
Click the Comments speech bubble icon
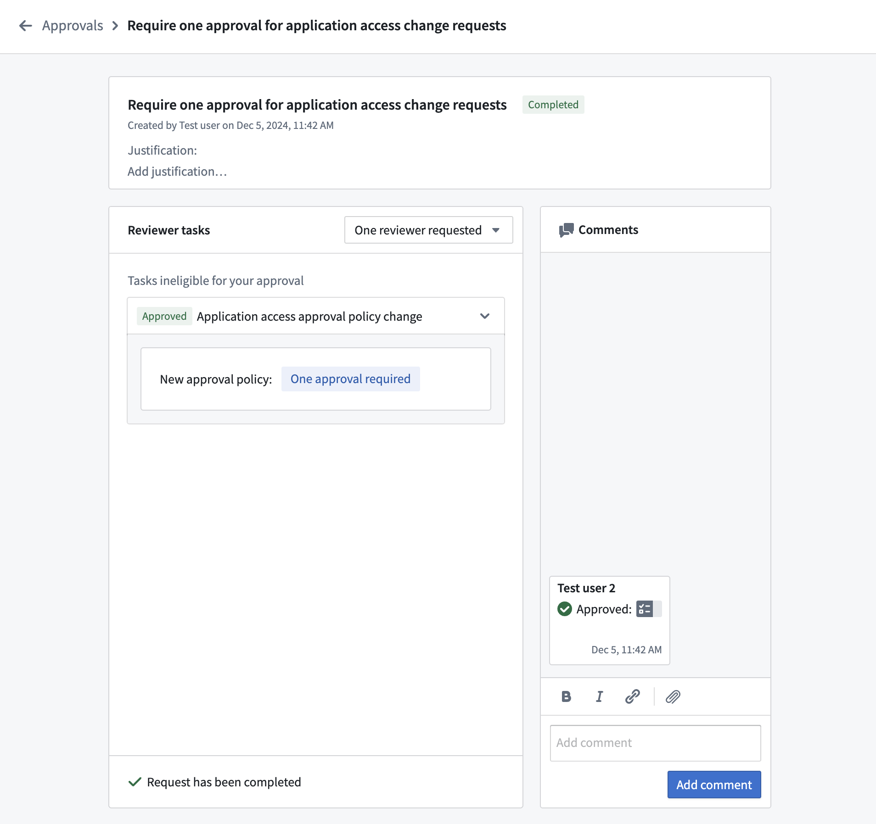pyautogui.click(x=567, y=230)
